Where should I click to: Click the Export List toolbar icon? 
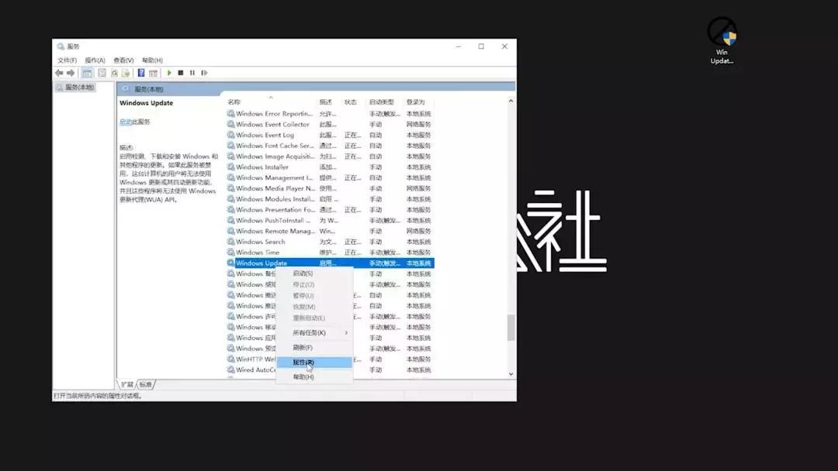click(126, 72)
